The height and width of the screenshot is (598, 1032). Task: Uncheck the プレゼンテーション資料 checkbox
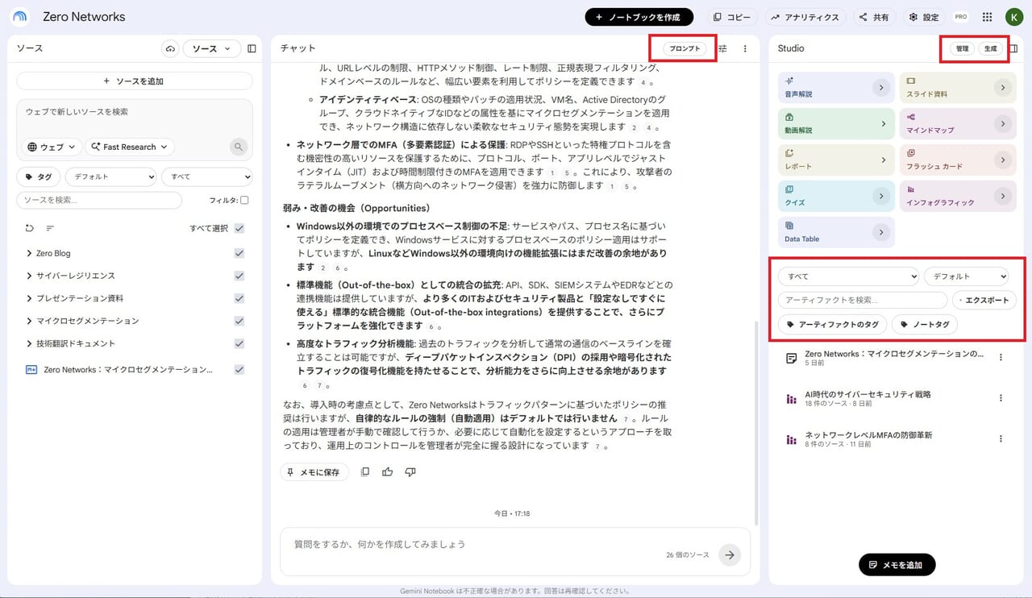[x=239, y=298]
